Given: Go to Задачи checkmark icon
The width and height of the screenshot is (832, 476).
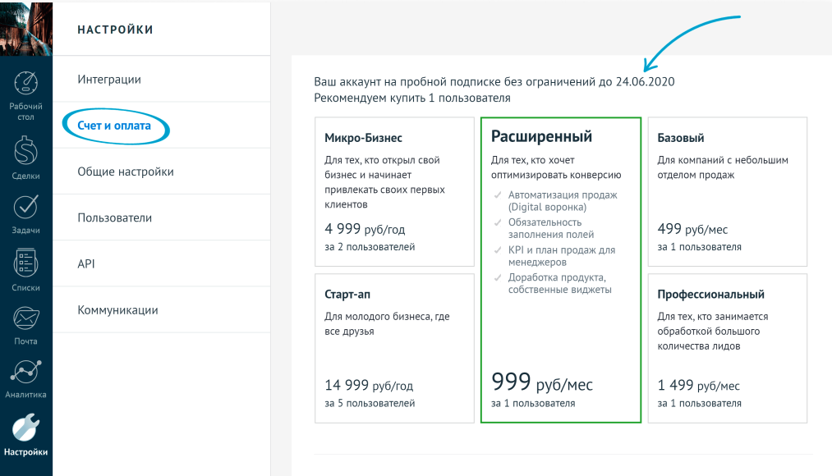Looking at the screenshot, I should pos(26,208).
